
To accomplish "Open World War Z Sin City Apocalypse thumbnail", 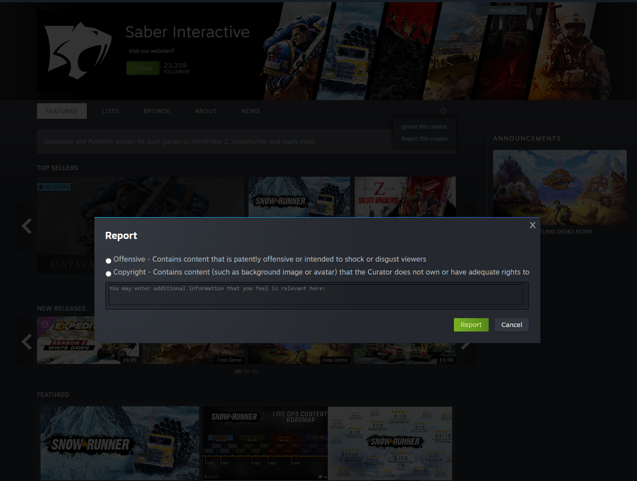I will click(x=405, y=197).
